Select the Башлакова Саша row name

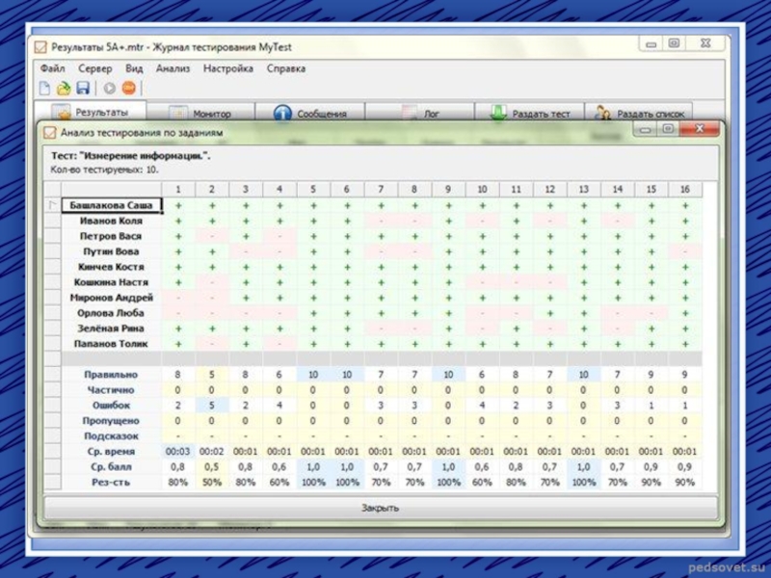(x=112, y=205)
